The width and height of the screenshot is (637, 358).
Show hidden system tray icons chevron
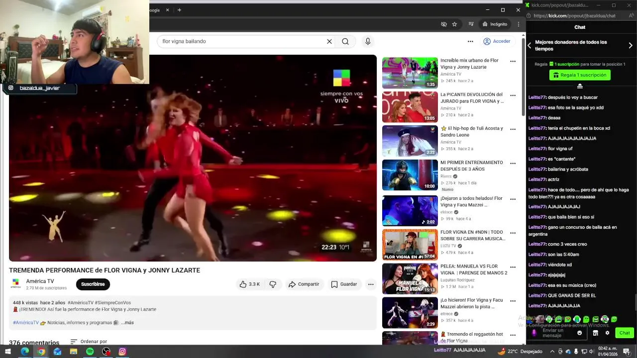553,352
